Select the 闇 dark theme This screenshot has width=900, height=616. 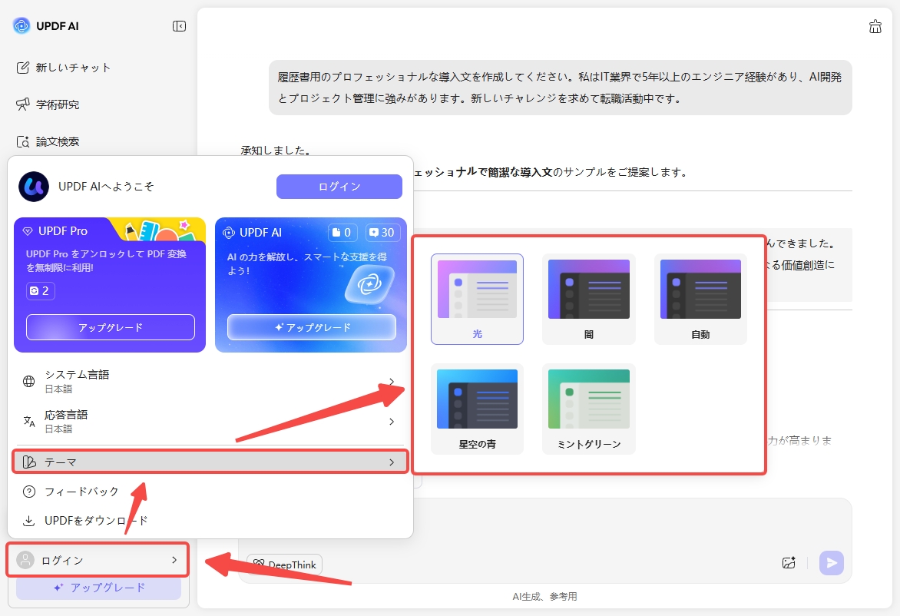click(x=589, y=299)
